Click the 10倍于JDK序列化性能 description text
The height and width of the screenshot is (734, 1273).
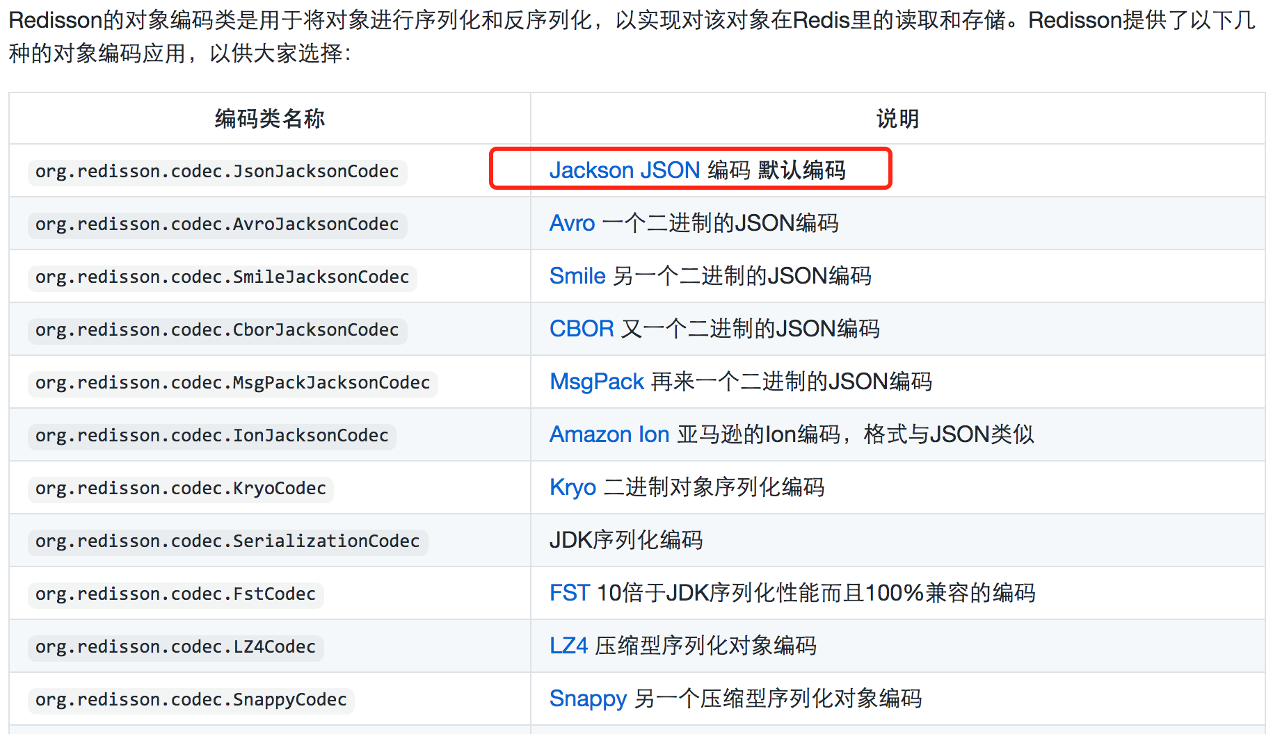click(816, 593)
